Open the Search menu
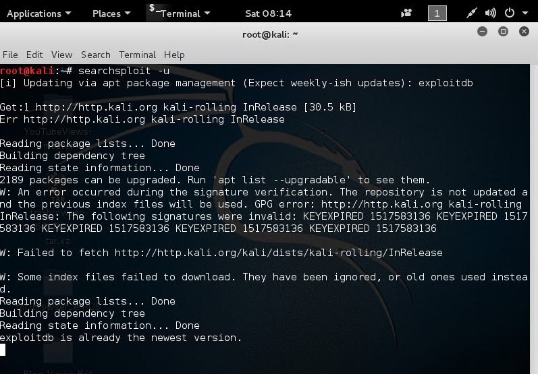Viewport: 538px width, 374px height. (x=96, y=55)
